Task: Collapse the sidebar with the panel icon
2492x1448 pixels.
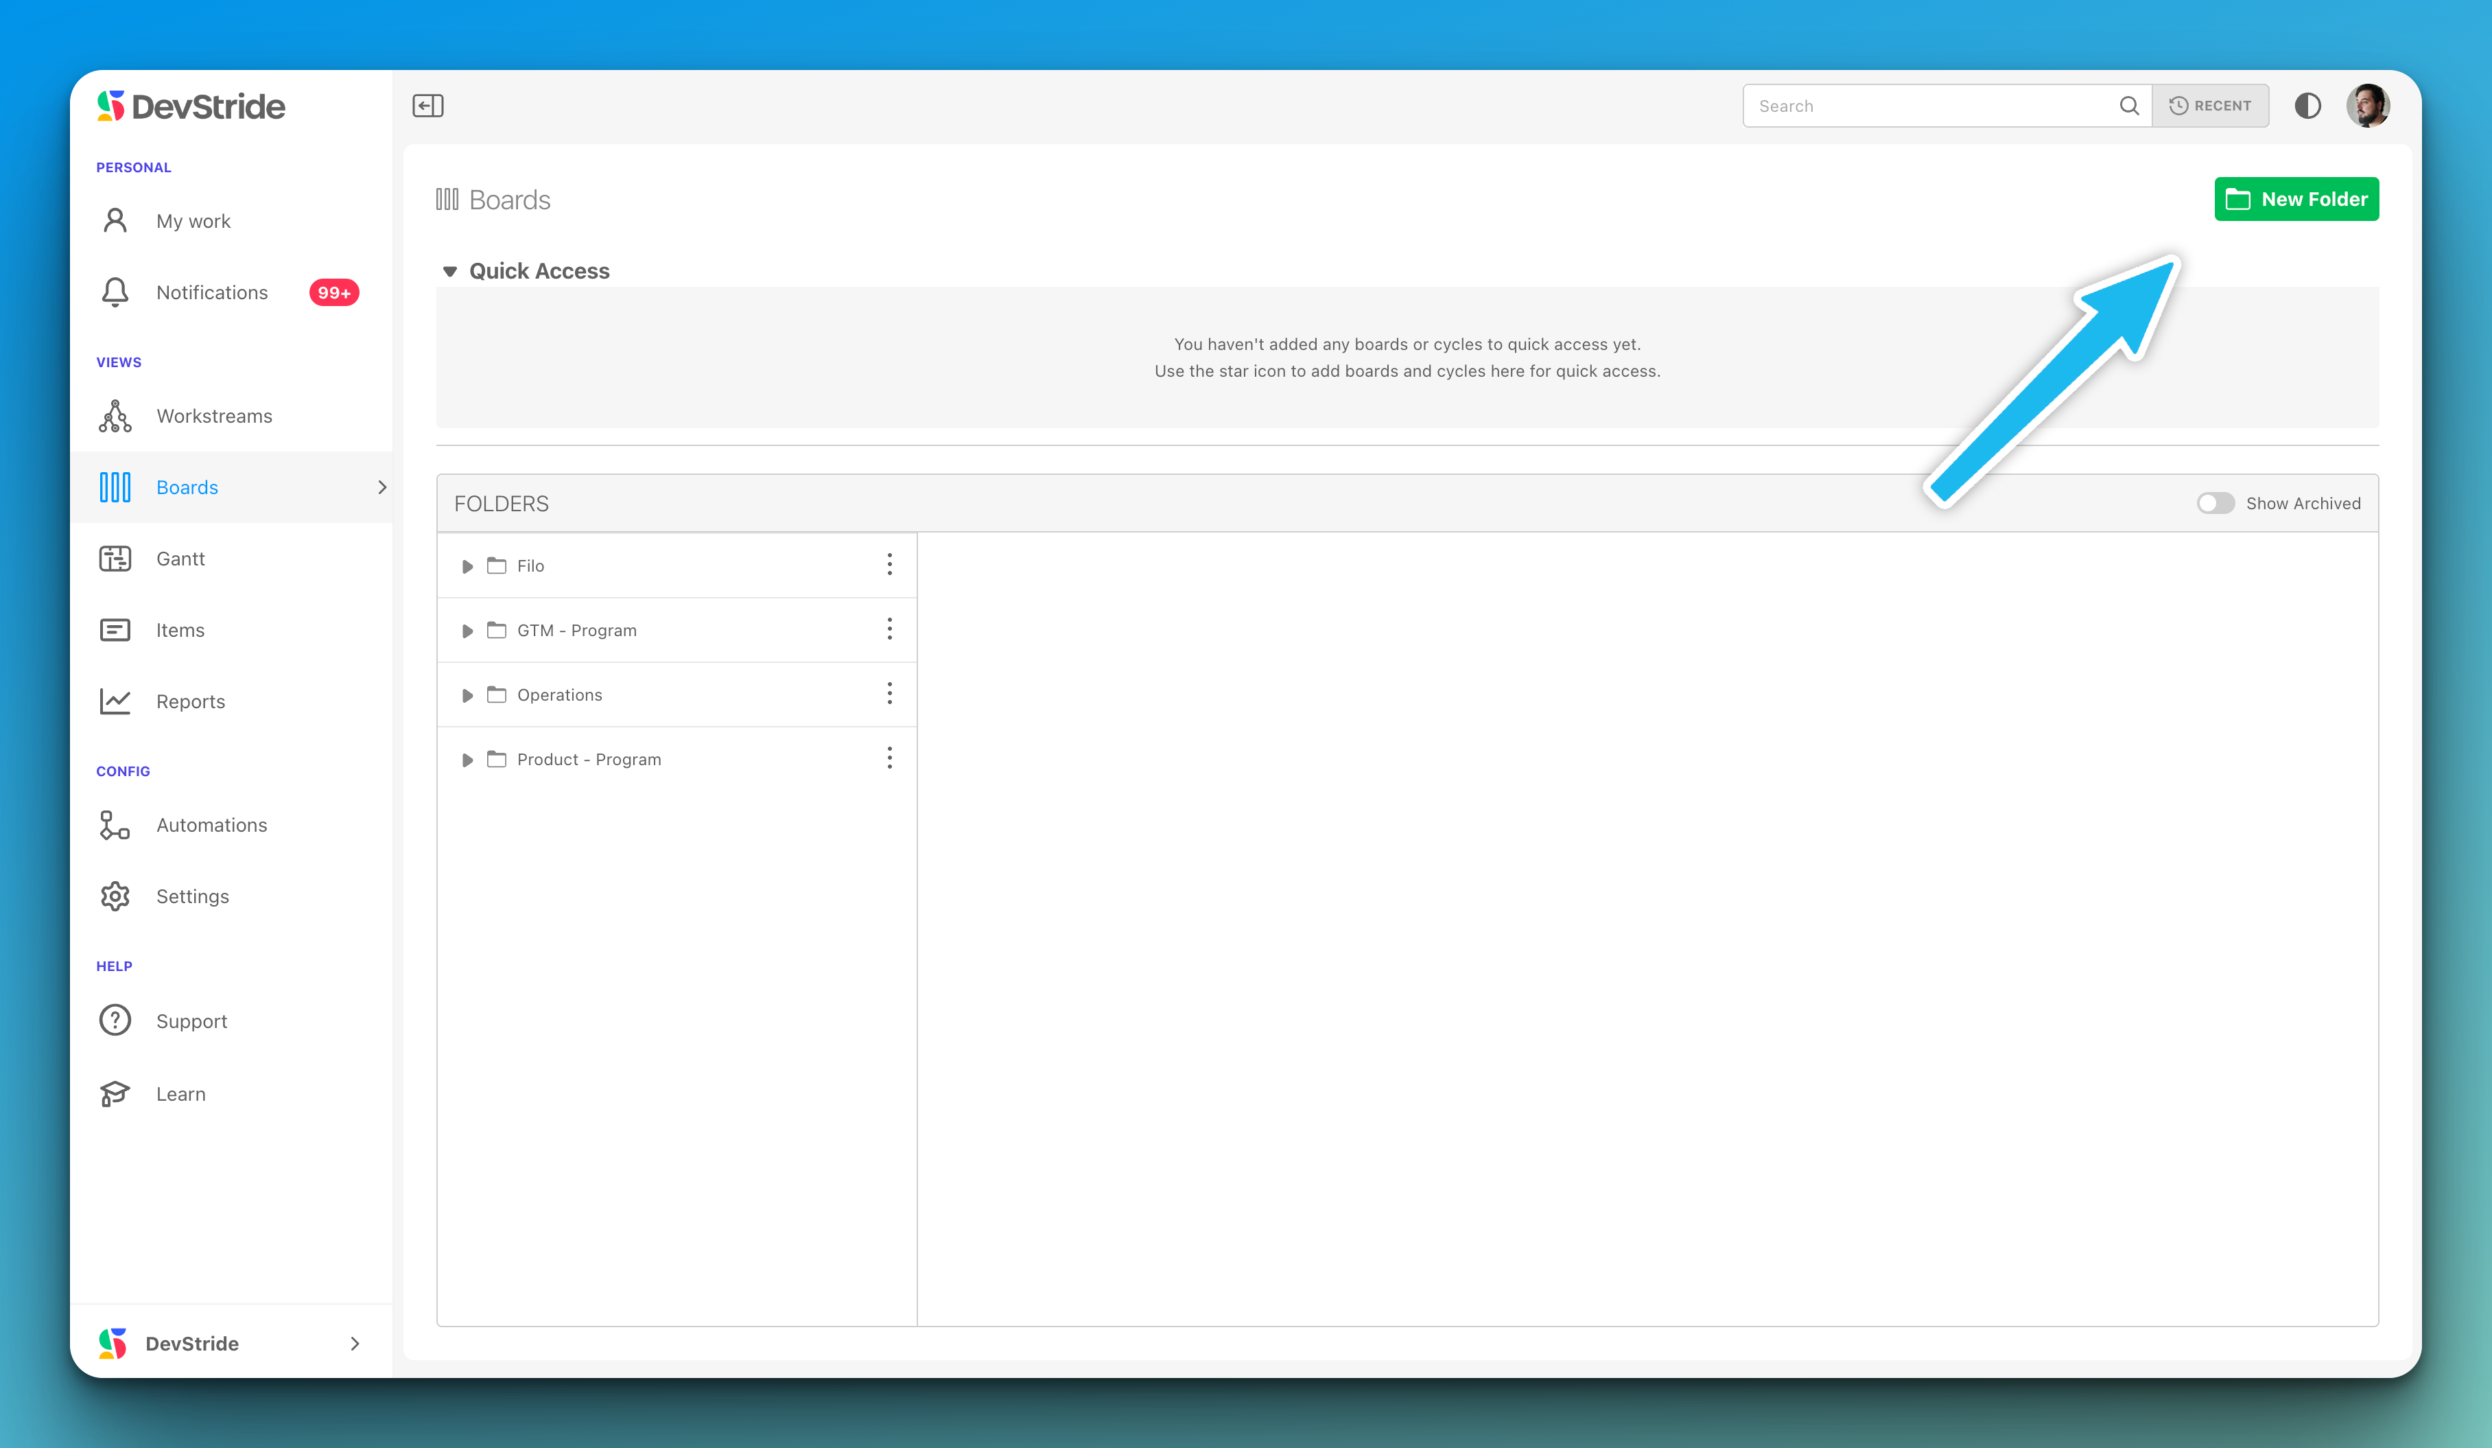Action: [x=427, y=106]
